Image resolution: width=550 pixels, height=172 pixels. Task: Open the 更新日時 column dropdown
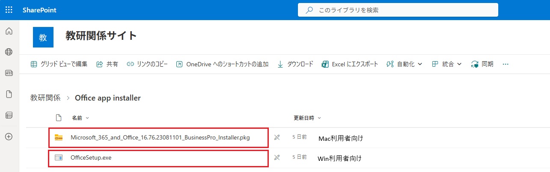307,118
